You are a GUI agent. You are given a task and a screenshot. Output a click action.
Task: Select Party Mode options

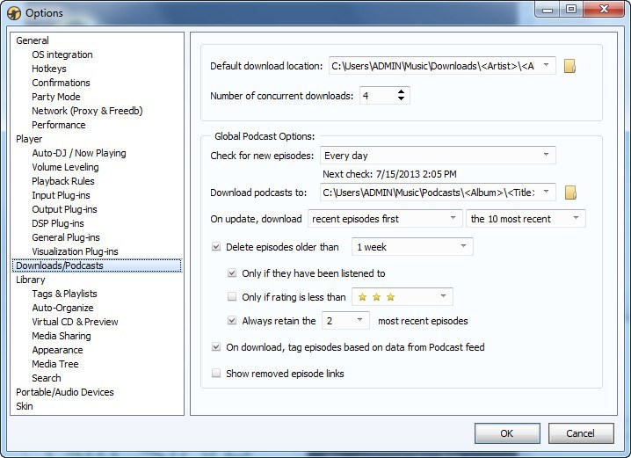pos(56,97)
